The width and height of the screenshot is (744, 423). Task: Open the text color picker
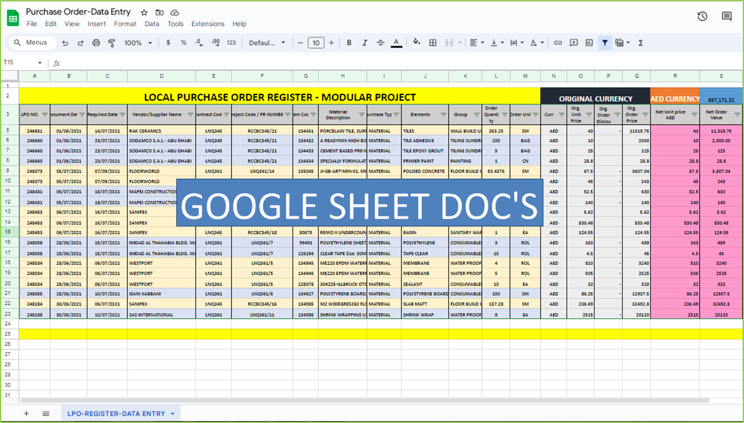397,43
